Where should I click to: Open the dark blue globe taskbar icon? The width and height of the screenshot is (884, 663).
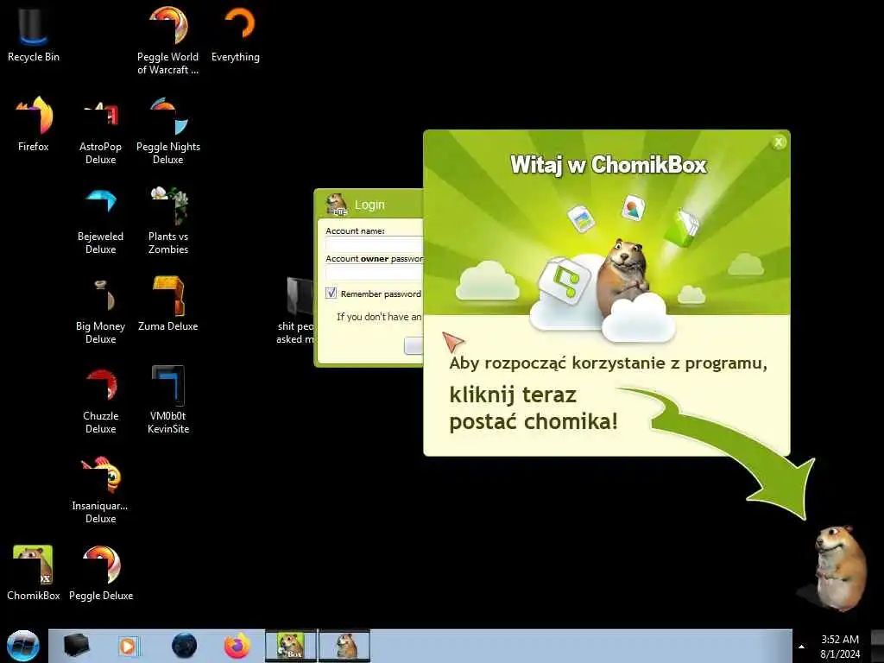click(x=184, y=646)
